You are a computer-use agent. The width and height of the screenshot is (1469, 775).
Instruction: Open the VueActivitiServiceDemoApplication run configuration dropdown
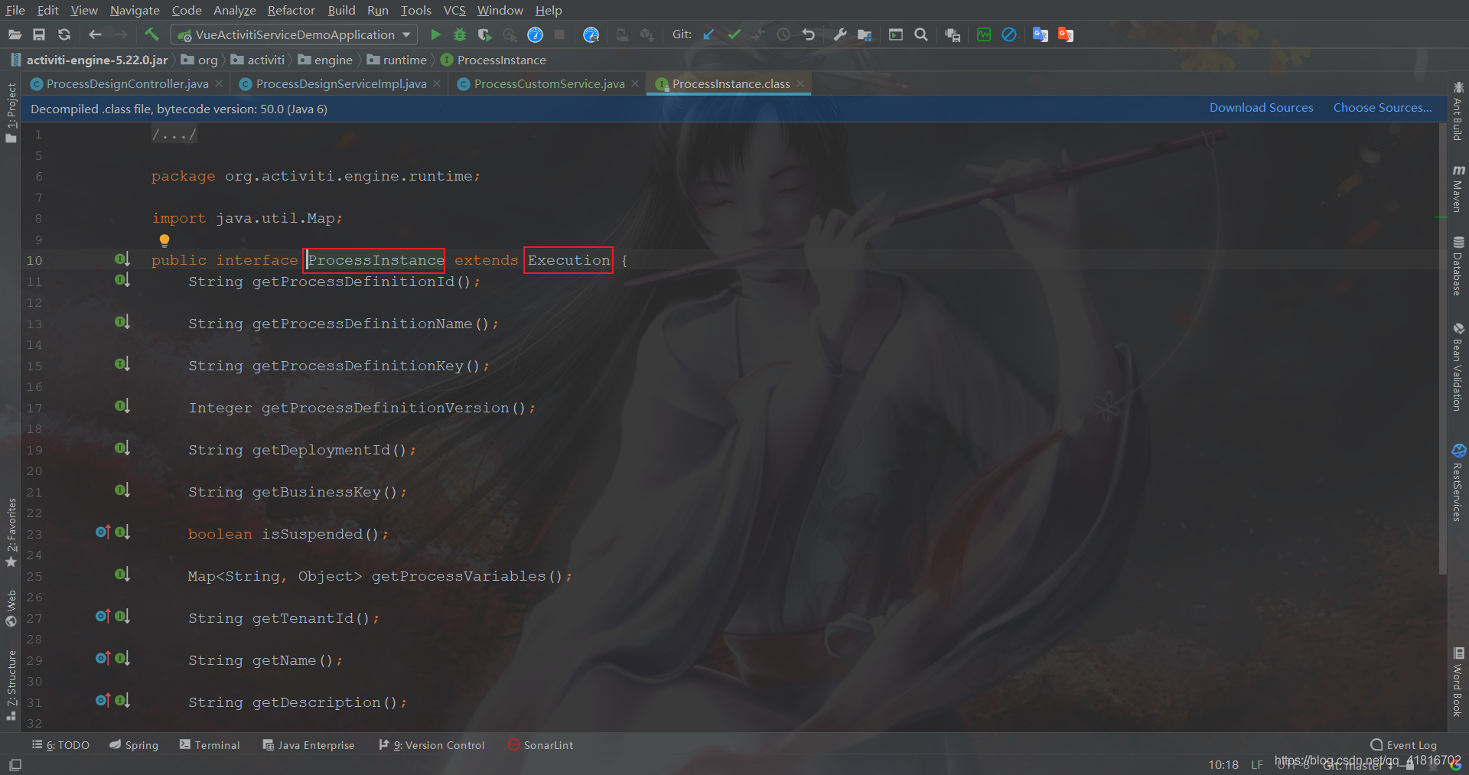(x=295, y=34)
